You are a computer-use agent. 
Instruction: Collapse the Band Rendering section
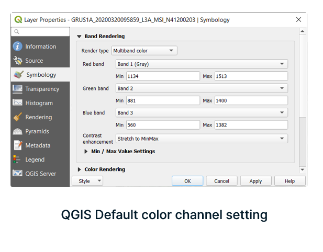(x=80, y=37)
